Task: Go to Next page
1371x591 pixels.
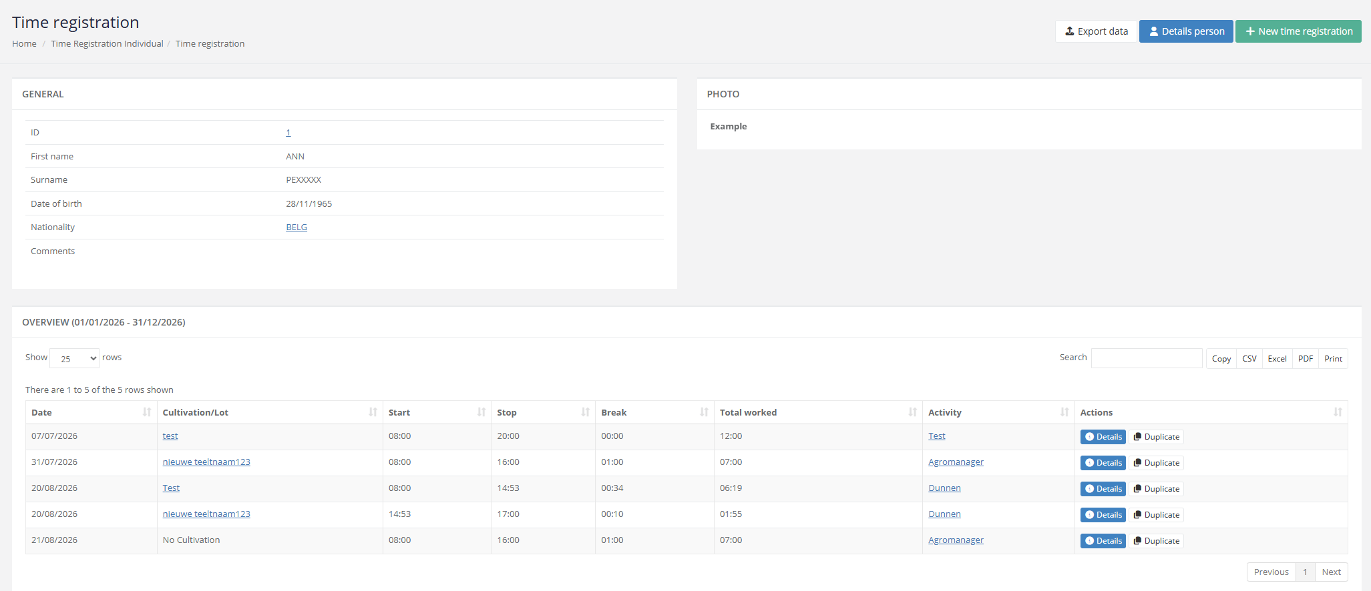Action: click(x=1331, y=572)
